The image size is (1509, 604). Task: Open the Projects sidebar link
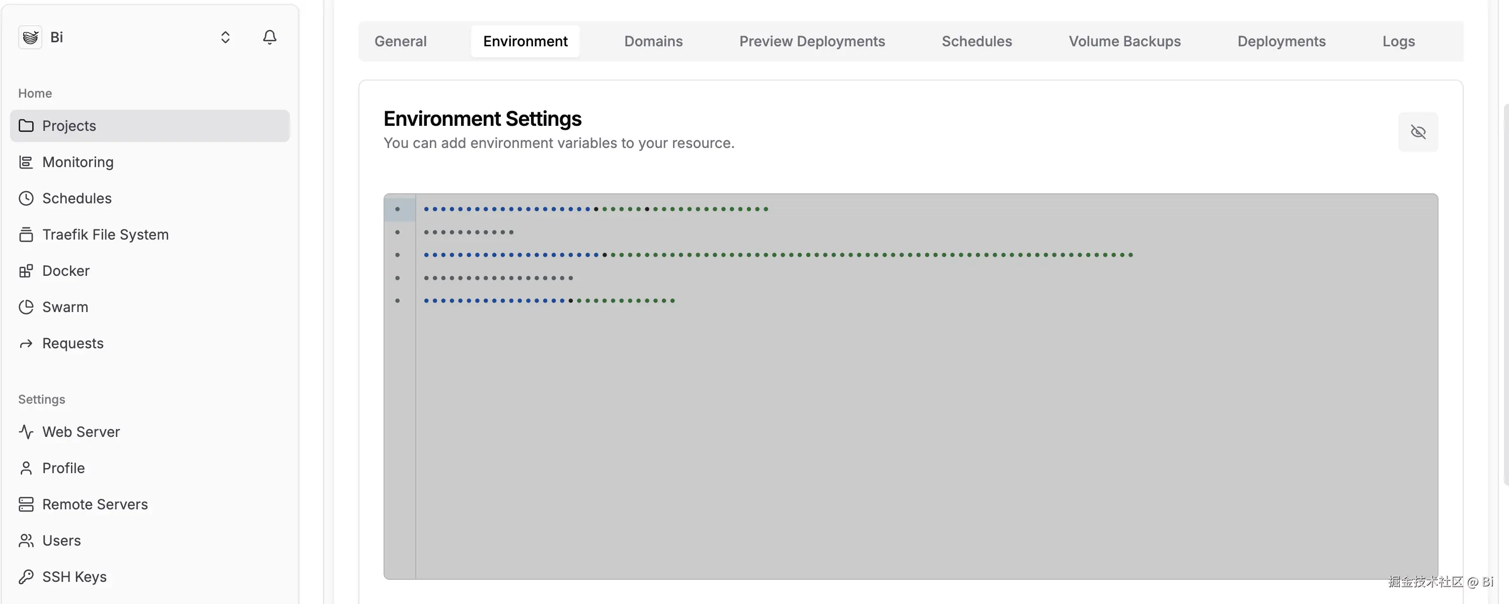coord(69,126)
